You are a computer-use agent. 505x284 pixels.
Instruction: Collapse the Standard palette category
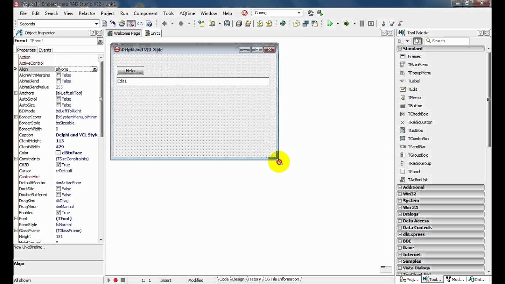pyautogui.click(x=400, y=49)
